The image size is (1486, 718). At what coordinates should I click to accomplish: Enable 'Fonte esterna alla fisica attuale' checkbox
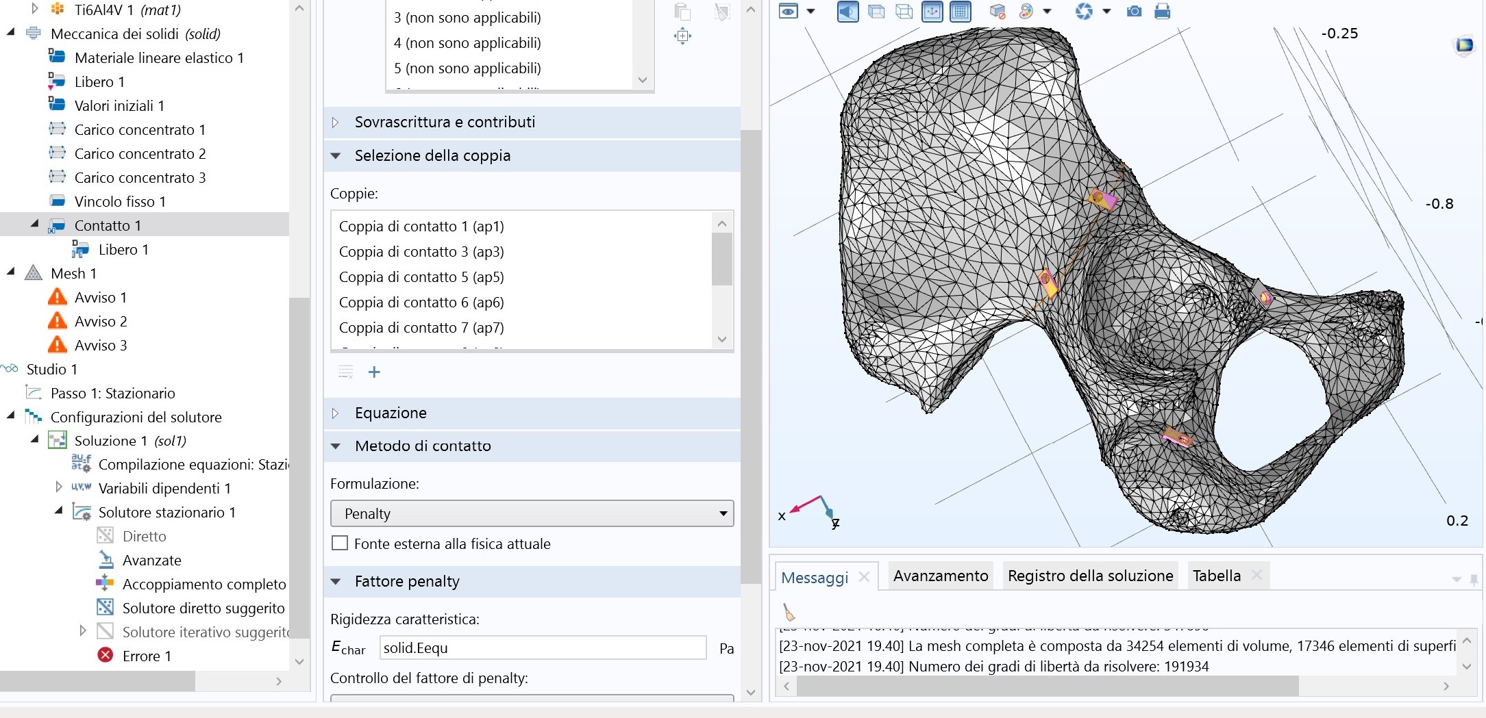(340, 543)
